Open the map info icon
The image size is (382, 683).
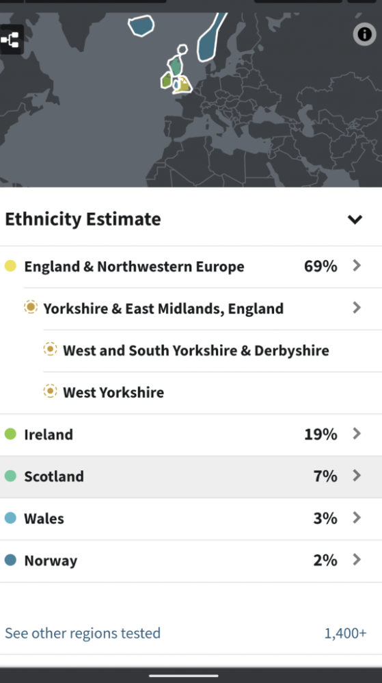(364, 34)
